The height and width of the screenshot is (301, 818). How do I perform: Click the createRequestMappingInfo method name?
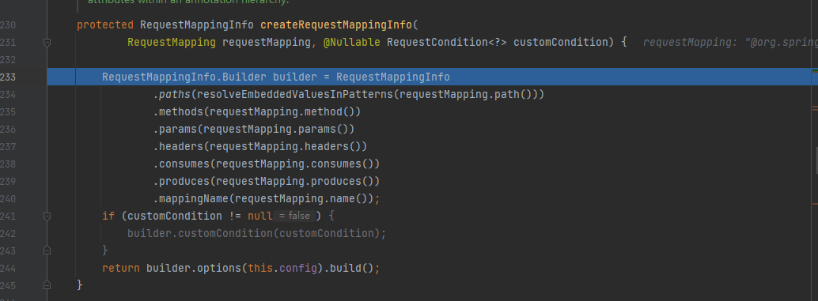[x=336, y=25]
